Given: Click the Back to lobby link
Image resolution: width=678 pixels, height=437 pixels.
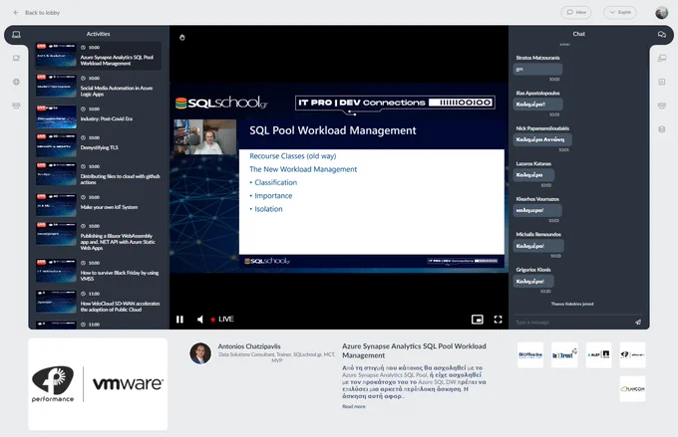Looking at the screenshot, I should 42,13.
